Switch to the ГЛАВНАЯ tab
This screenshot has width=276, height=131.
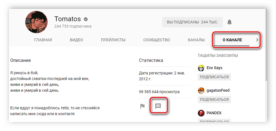43,40
